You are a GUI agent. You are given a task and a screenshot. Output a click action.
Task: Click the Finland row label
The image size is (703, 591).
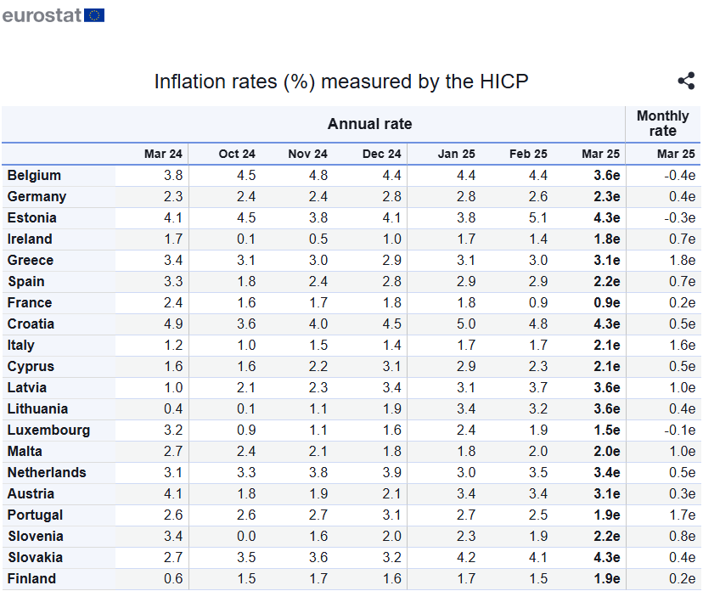tap(31, 579)
